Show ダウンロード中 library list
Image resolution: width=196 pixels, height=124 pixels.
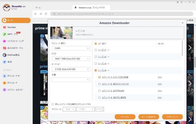coord(11,76)
